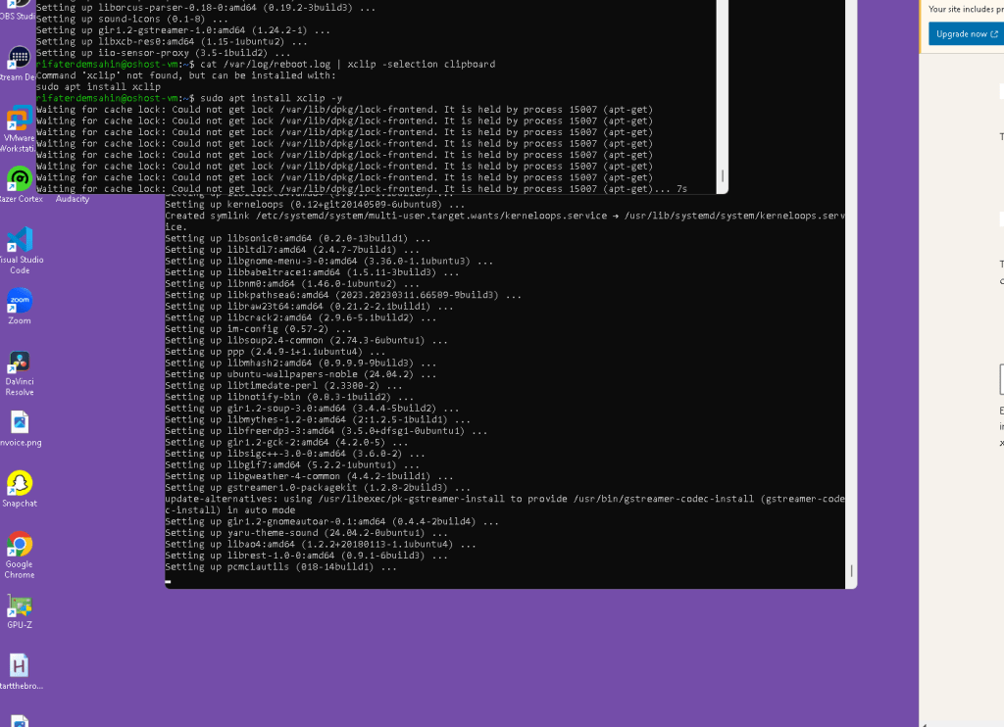Click 'Your site includes' text in right panel
Screen dimensions: 1004x727
pos(966,9)
